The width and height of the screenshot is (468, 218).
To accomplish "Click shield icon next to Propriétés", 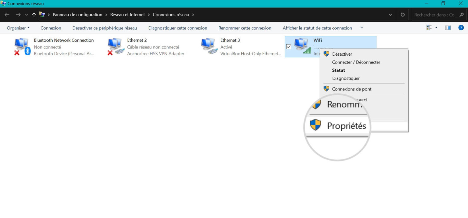I will [x=315, y=125].
